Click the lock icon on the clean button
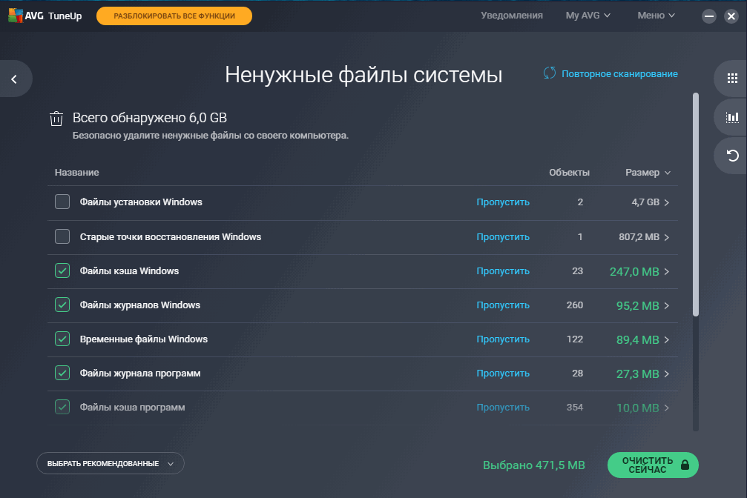This screenshot has height=498, width=747. click(x=685, y=465)
